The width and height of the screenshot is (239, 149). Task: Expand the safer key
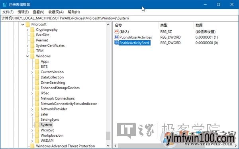(x=32, y=114)
